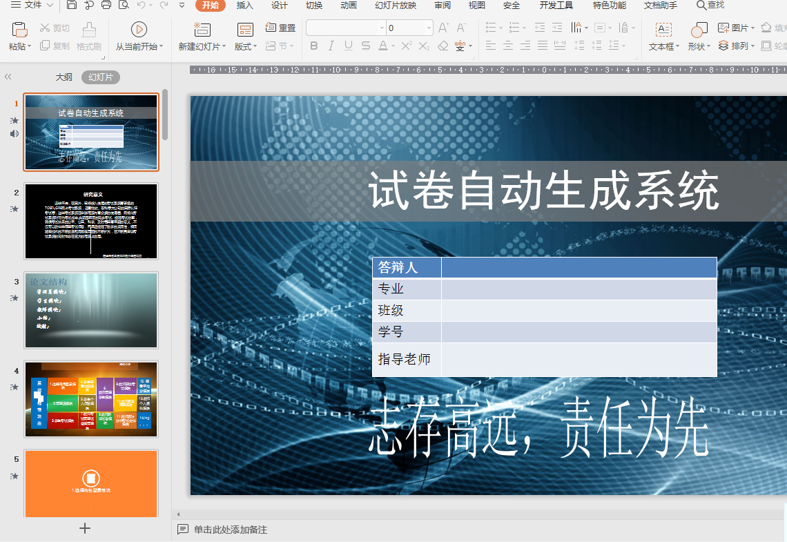Click the Find (查找) search button

pyautogui.click(x=710, y=5)
